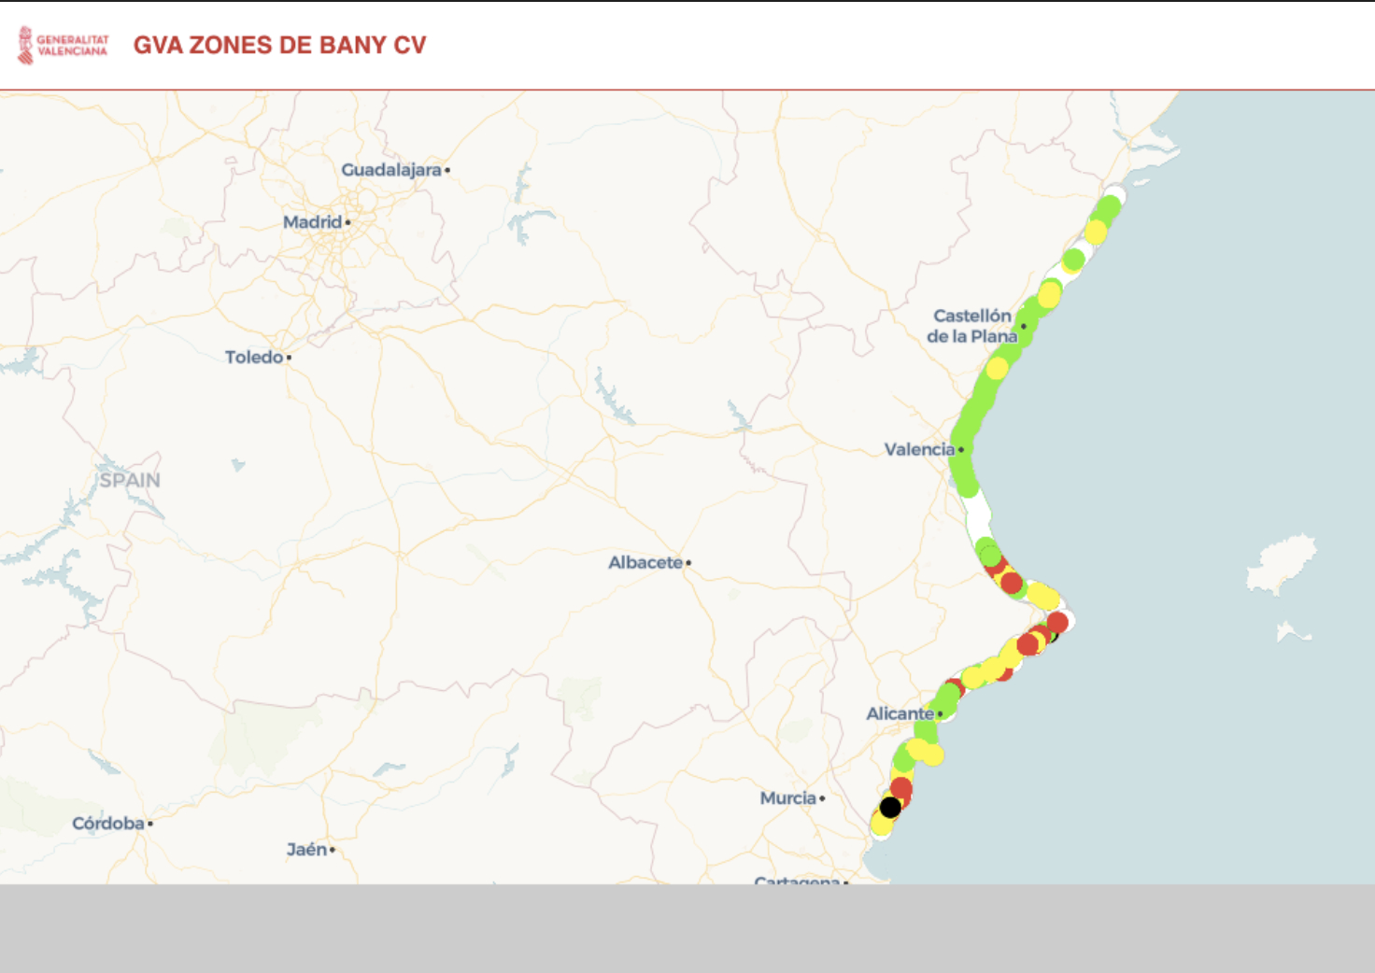Screen dimensions: 1375x973
Task: Click the Generalitat Valenciana logo
Action: click(x=63, y=45)
